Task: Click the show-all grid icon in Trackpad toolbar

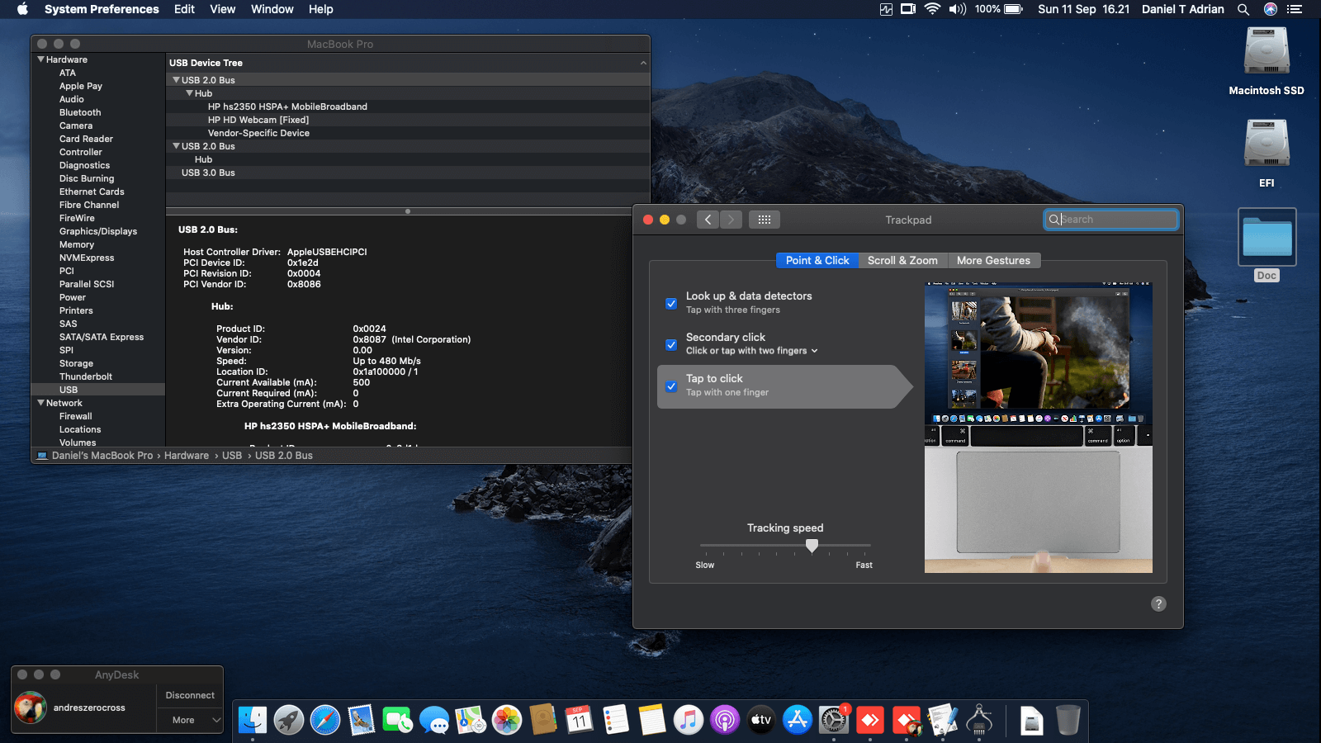Action: coord(765,220)
